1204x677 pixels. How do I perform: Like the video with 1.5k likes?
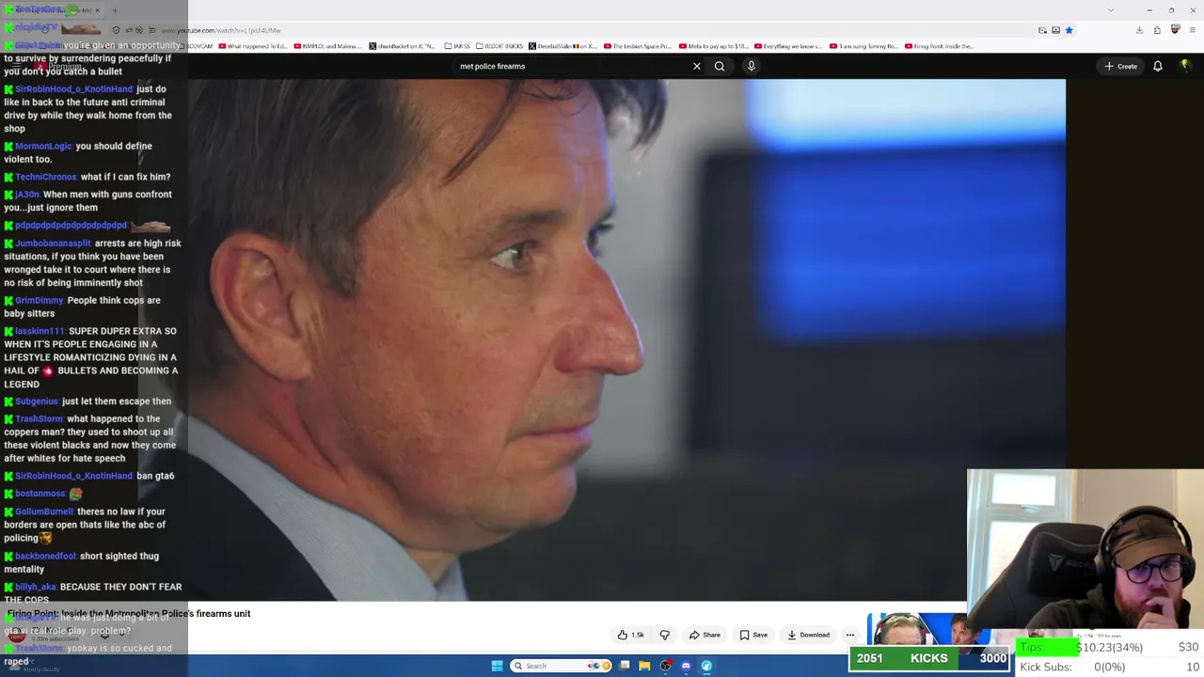pos(631,635)
